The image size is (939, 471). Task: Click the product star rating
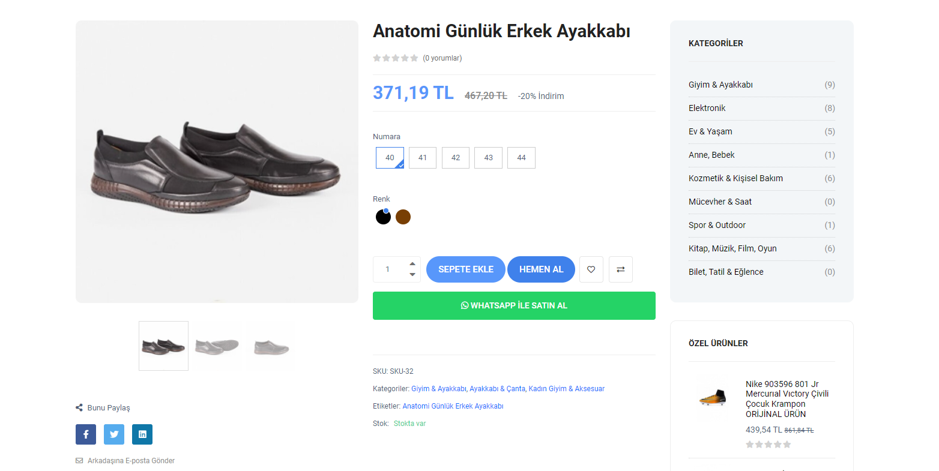click(x=395, y=58)
